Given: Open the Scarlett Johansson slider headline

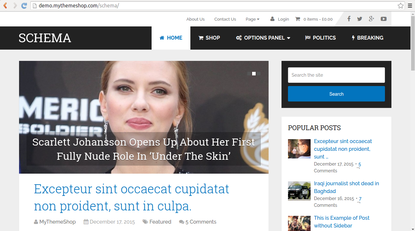Looking at the screenshot, I should [144, 149].
